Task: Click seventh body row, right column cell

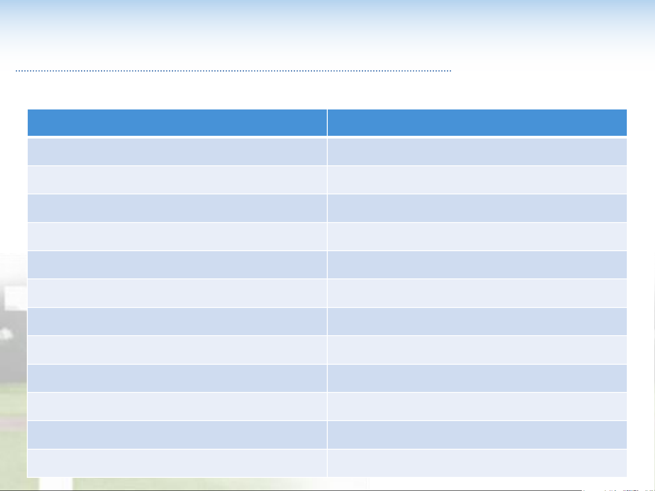Action: click(x=477, y=322)
